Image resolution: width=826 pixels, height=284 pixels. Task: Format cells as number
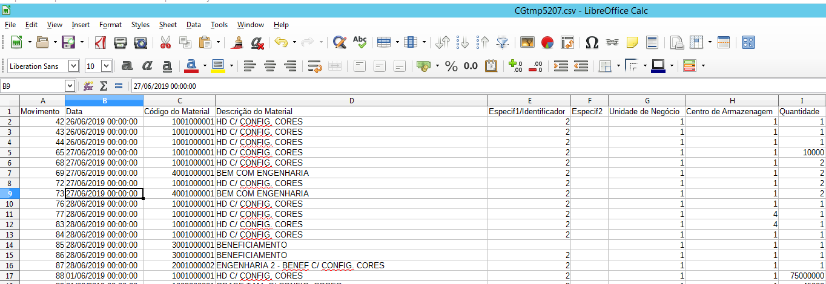[x=471, y=66]
